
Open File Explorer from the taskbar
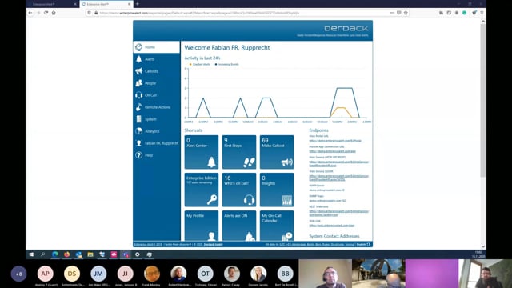click(90, 254)
